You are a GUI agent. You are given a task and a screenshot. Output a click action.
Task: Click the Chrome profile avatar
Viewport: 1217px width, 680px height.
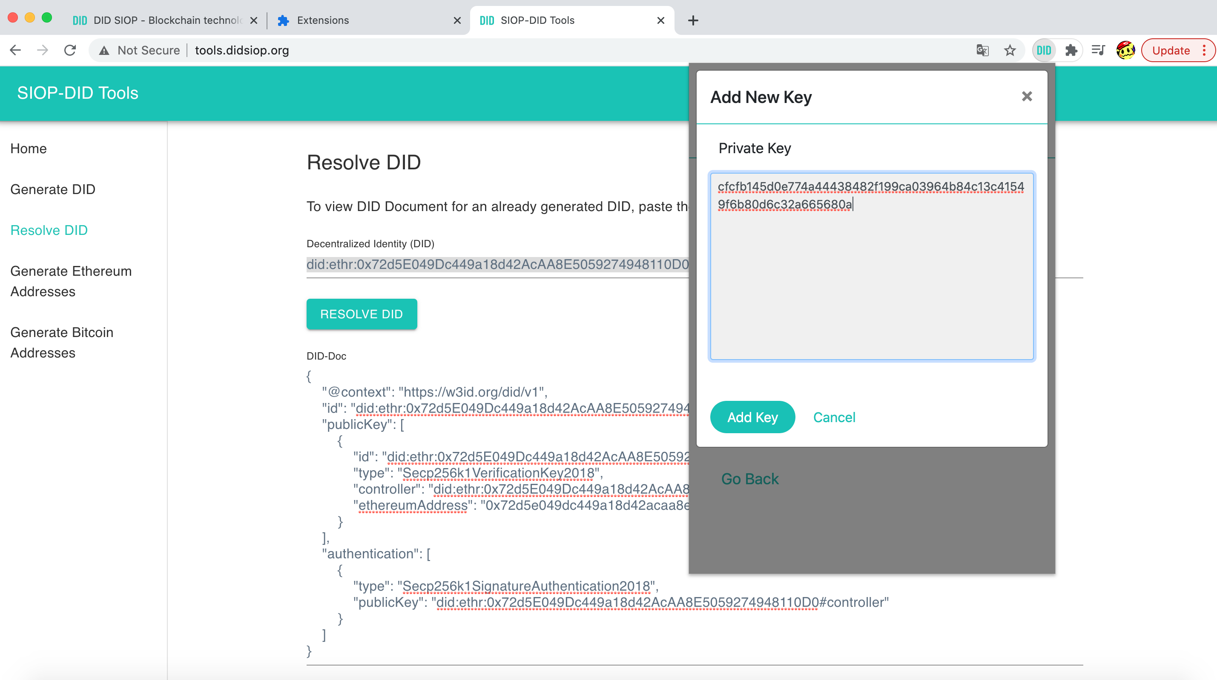[1125, 51]
